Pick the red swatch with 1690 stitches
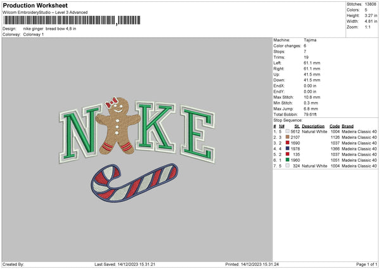The width and height of the screenshot is (380, 269). 288,143
